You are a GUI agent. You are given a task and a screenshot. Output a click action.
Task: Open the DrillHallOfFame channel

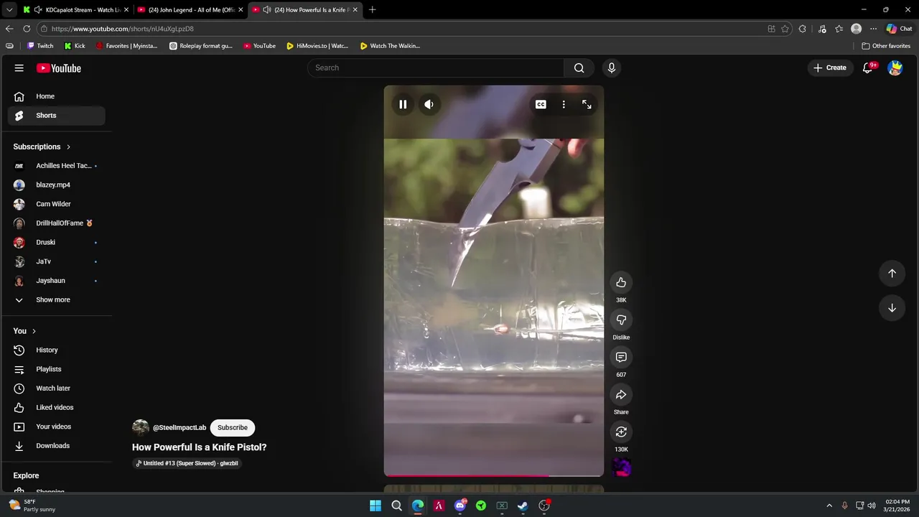tap(56, 223)
